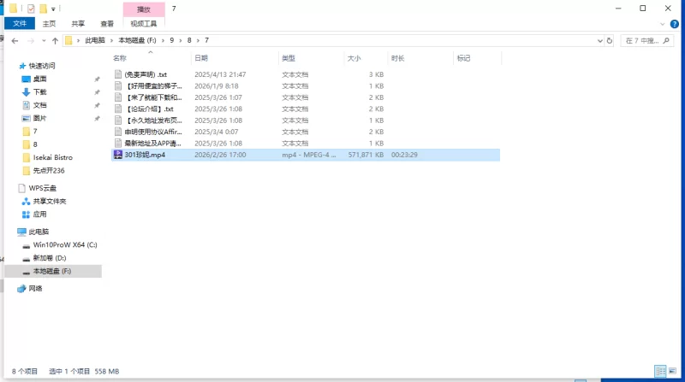The width and height of the screenshot is (685, 382).
Task: Select the (免责声明).txt file
Action: [146, 74]
